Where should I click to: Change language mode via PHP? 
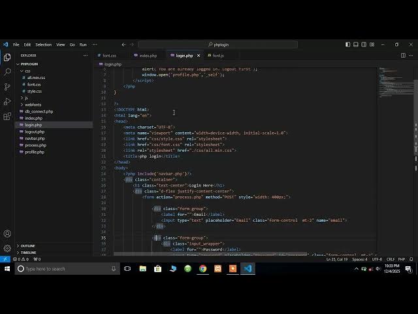pos(402,259)
